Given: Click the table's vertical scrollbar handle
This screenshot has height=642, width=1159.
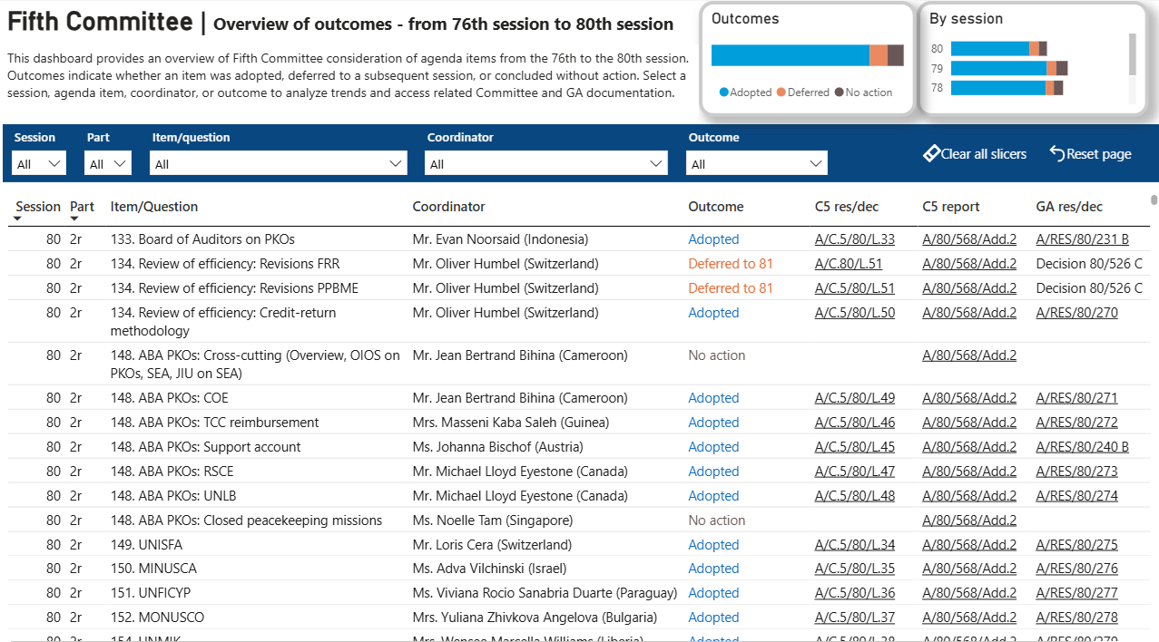Looking at the screenshot, I should (x=1154, y=200).
